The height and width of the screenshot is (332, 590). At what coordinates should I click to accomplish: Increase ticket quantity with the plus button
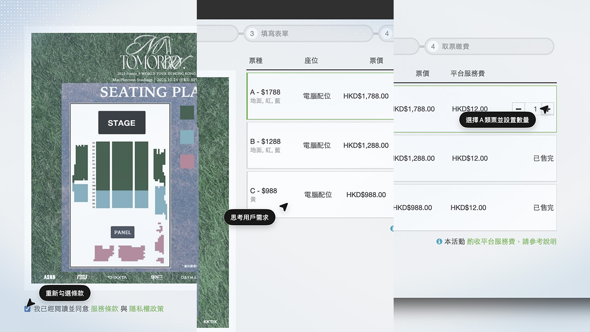(548, 109)
